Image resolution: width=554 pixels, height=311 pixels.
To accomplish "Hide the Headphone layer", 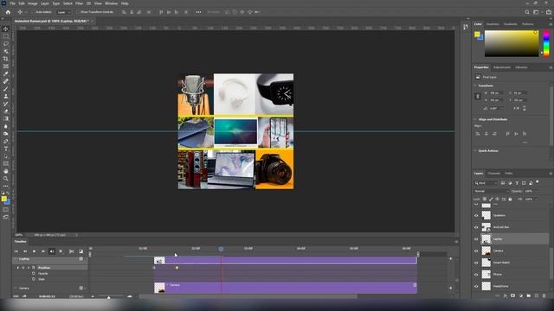I will (476, 286).
